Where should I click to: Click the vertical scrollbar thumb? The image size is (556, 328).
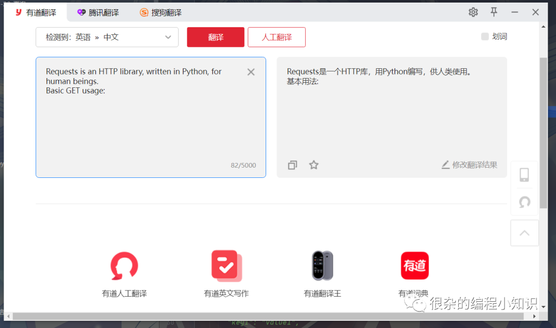543,133
